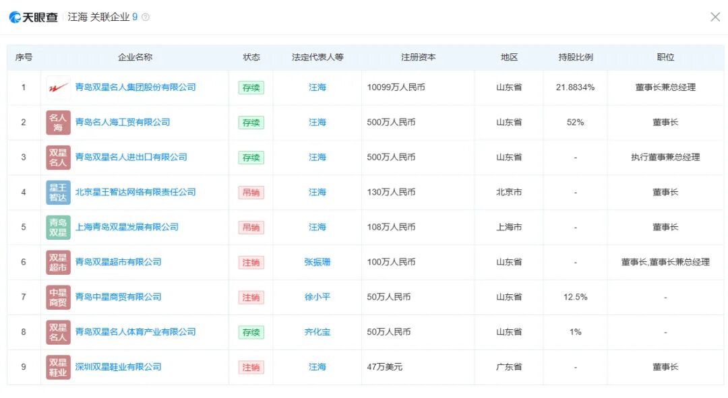Click 汪海 in the 北京星王智达 row
This screenshot has height=398, width=728.
pyautogui.click(x=317, y=192)
